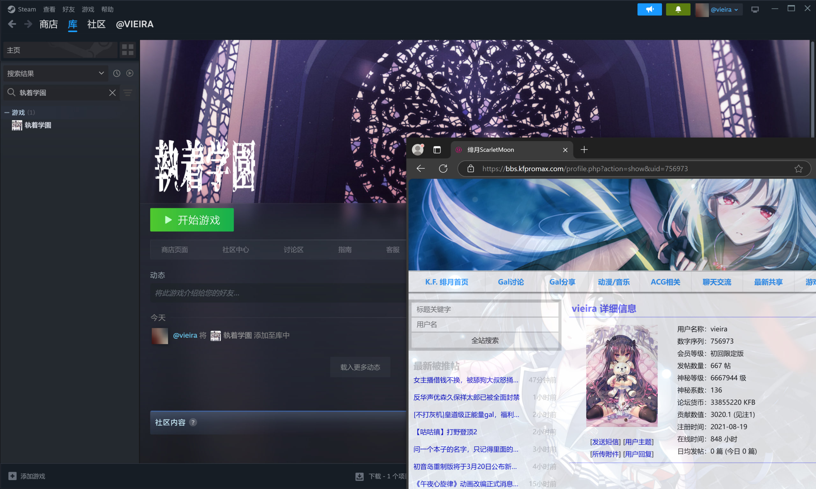The width and height of the screenshot is (816, 489).
Task: Open Steam Big Picture mode icon
Action: coord(755,10)
